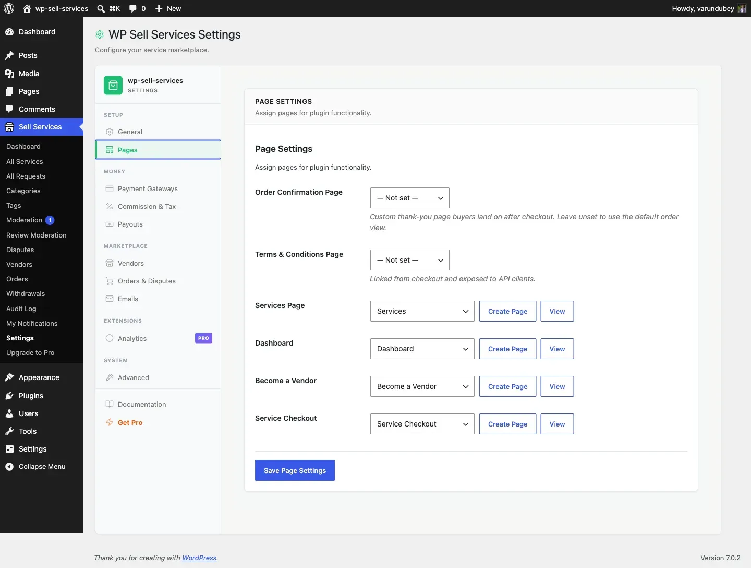
Task: Click the settings gear icon beside page title
Action: [x=100, y=34]
